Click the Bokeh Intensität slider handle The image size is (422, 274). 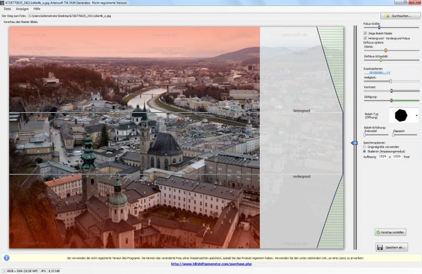[x=365, y=135]
